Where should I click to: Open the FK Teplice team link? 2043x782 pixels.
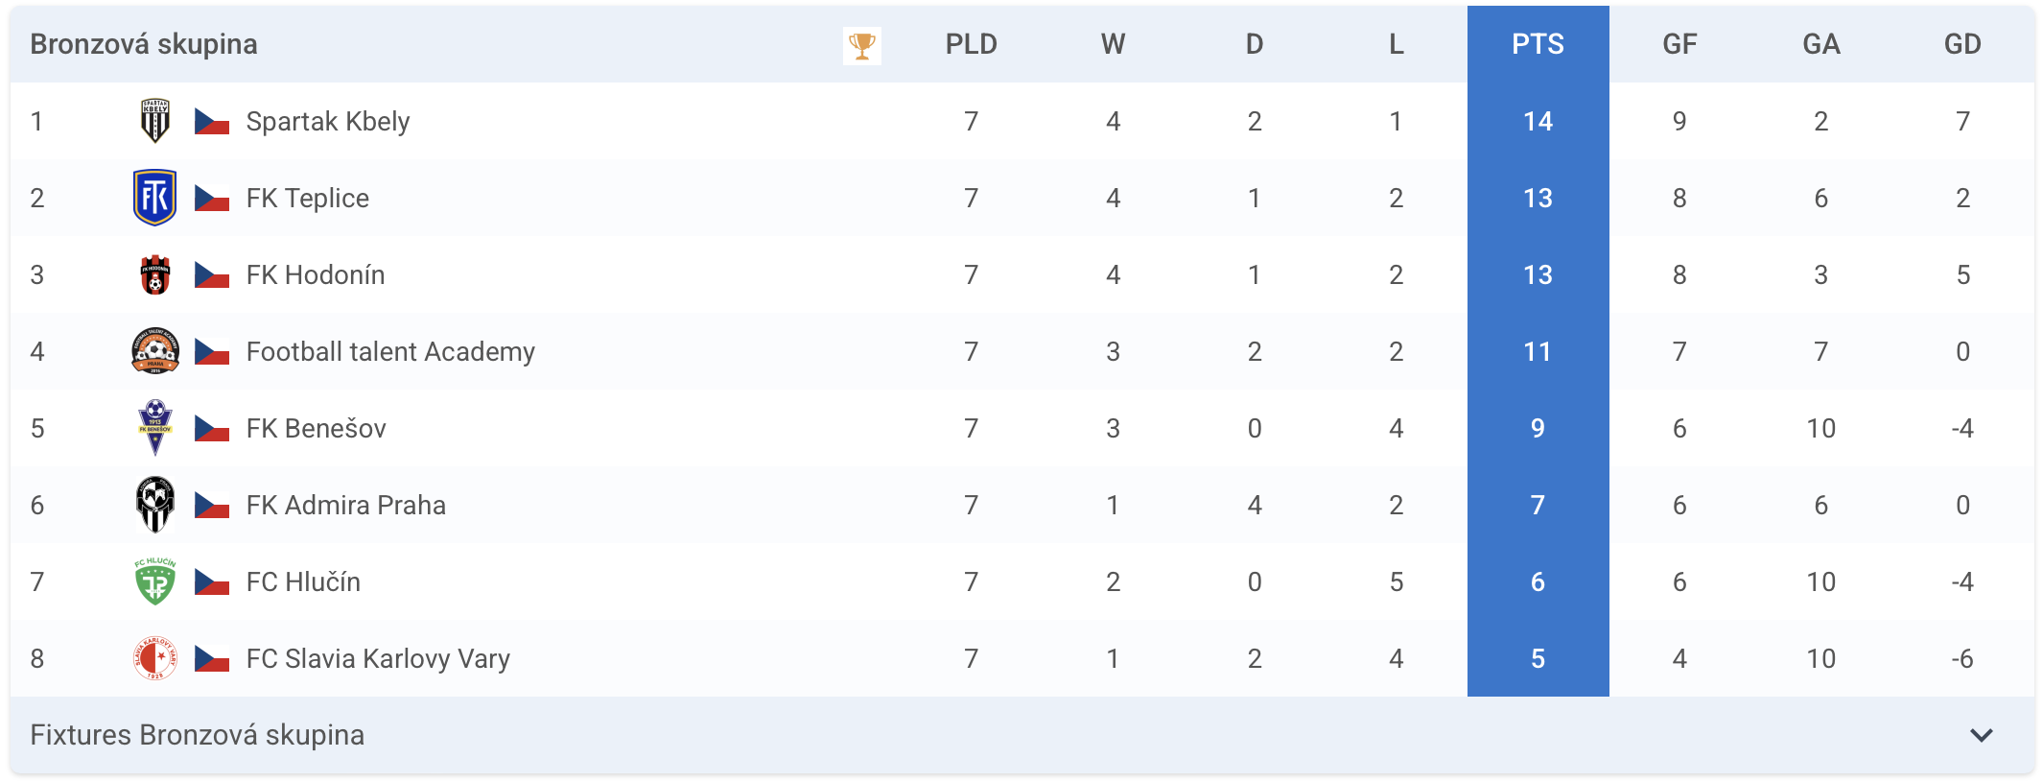click(308, 199)
